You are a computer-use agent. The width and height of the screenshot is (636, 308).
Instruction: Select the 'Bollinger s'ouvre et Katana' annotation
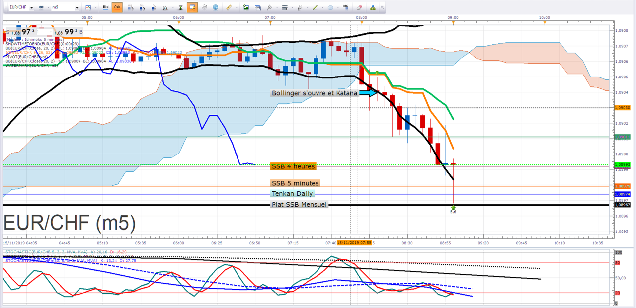click(x=315, y=93)
